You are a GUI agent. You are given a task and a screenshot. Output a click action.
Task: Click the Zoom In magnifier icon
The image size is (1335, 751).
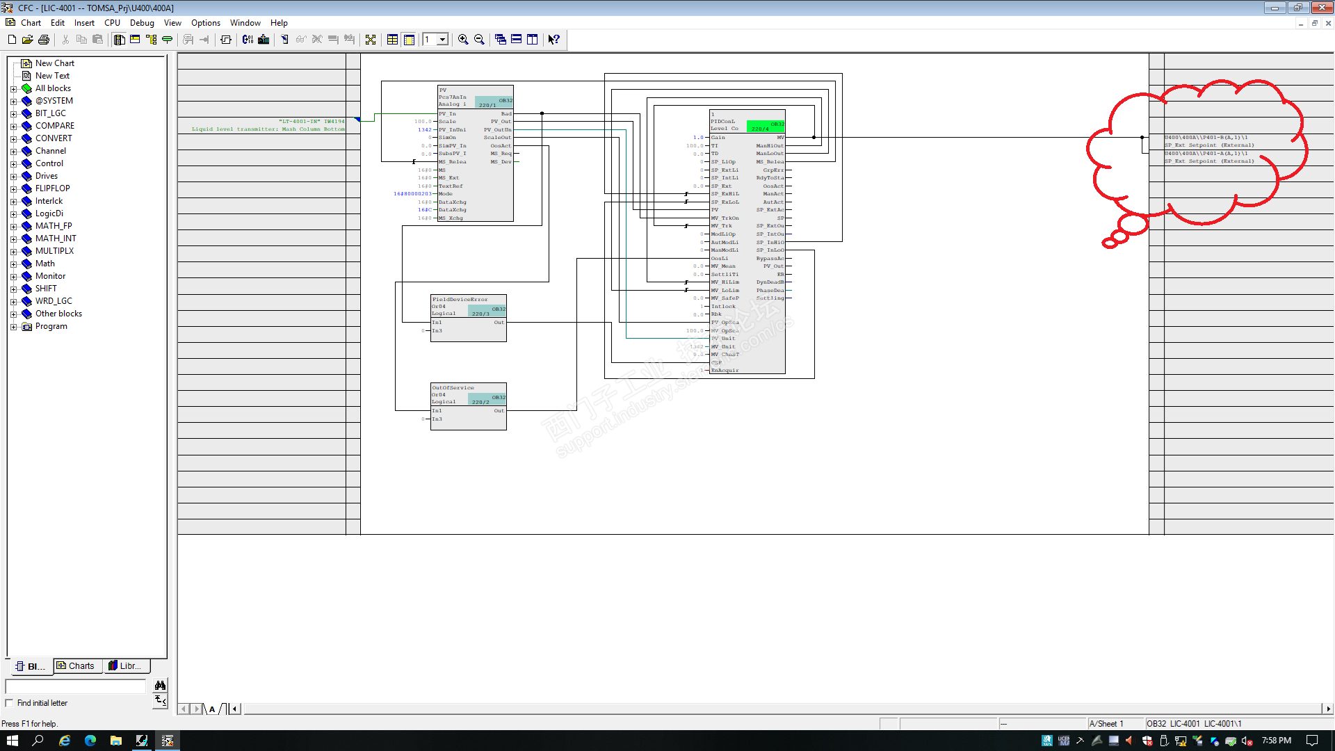click(x=463, y=40)
